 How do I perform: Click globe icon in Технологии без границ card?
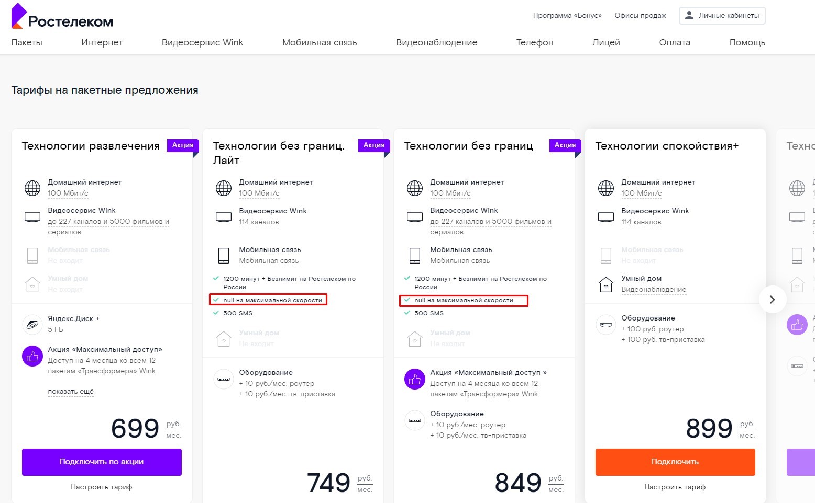tap(415, 188)
